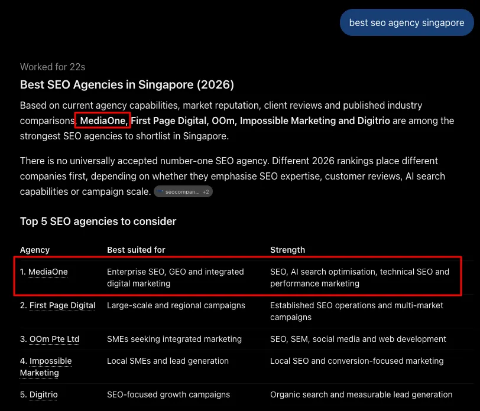The image size is (480, 411).
Task: Click the heading 'Best SEO Agencies in Singapore (2026)'
Action: pyautogui.click(x=127, y=84)
